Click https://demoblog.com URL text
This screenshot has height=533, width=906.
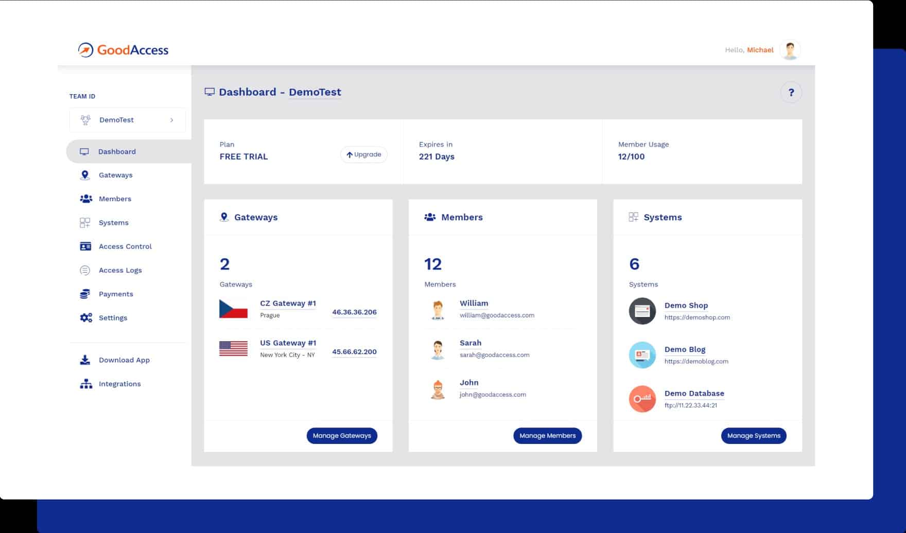(x=696, y=361)
